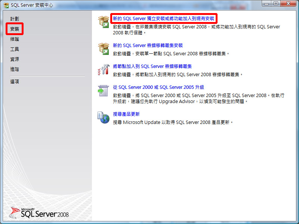The width and height of the screenshot is (299, 224).
Task: Start 從 SQL Server 2000 或 2005 升級 link
Action: coord(158,87)
